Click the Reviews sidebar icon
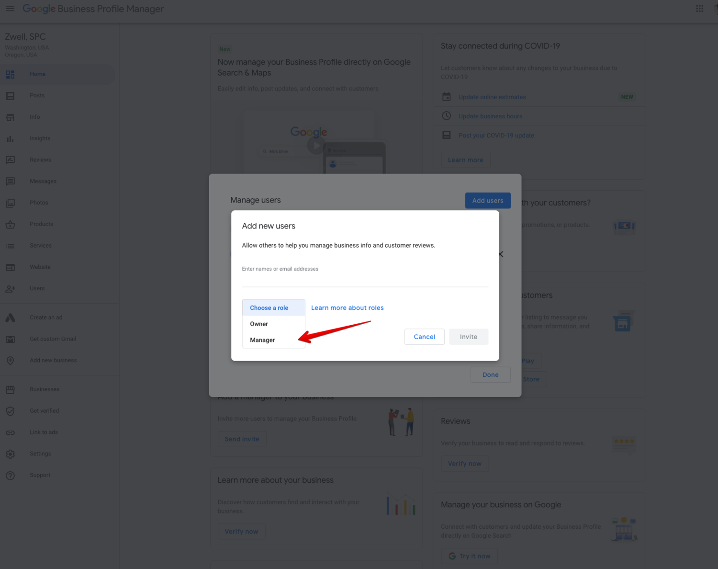718x569 pixels. [x=10, y=160]
